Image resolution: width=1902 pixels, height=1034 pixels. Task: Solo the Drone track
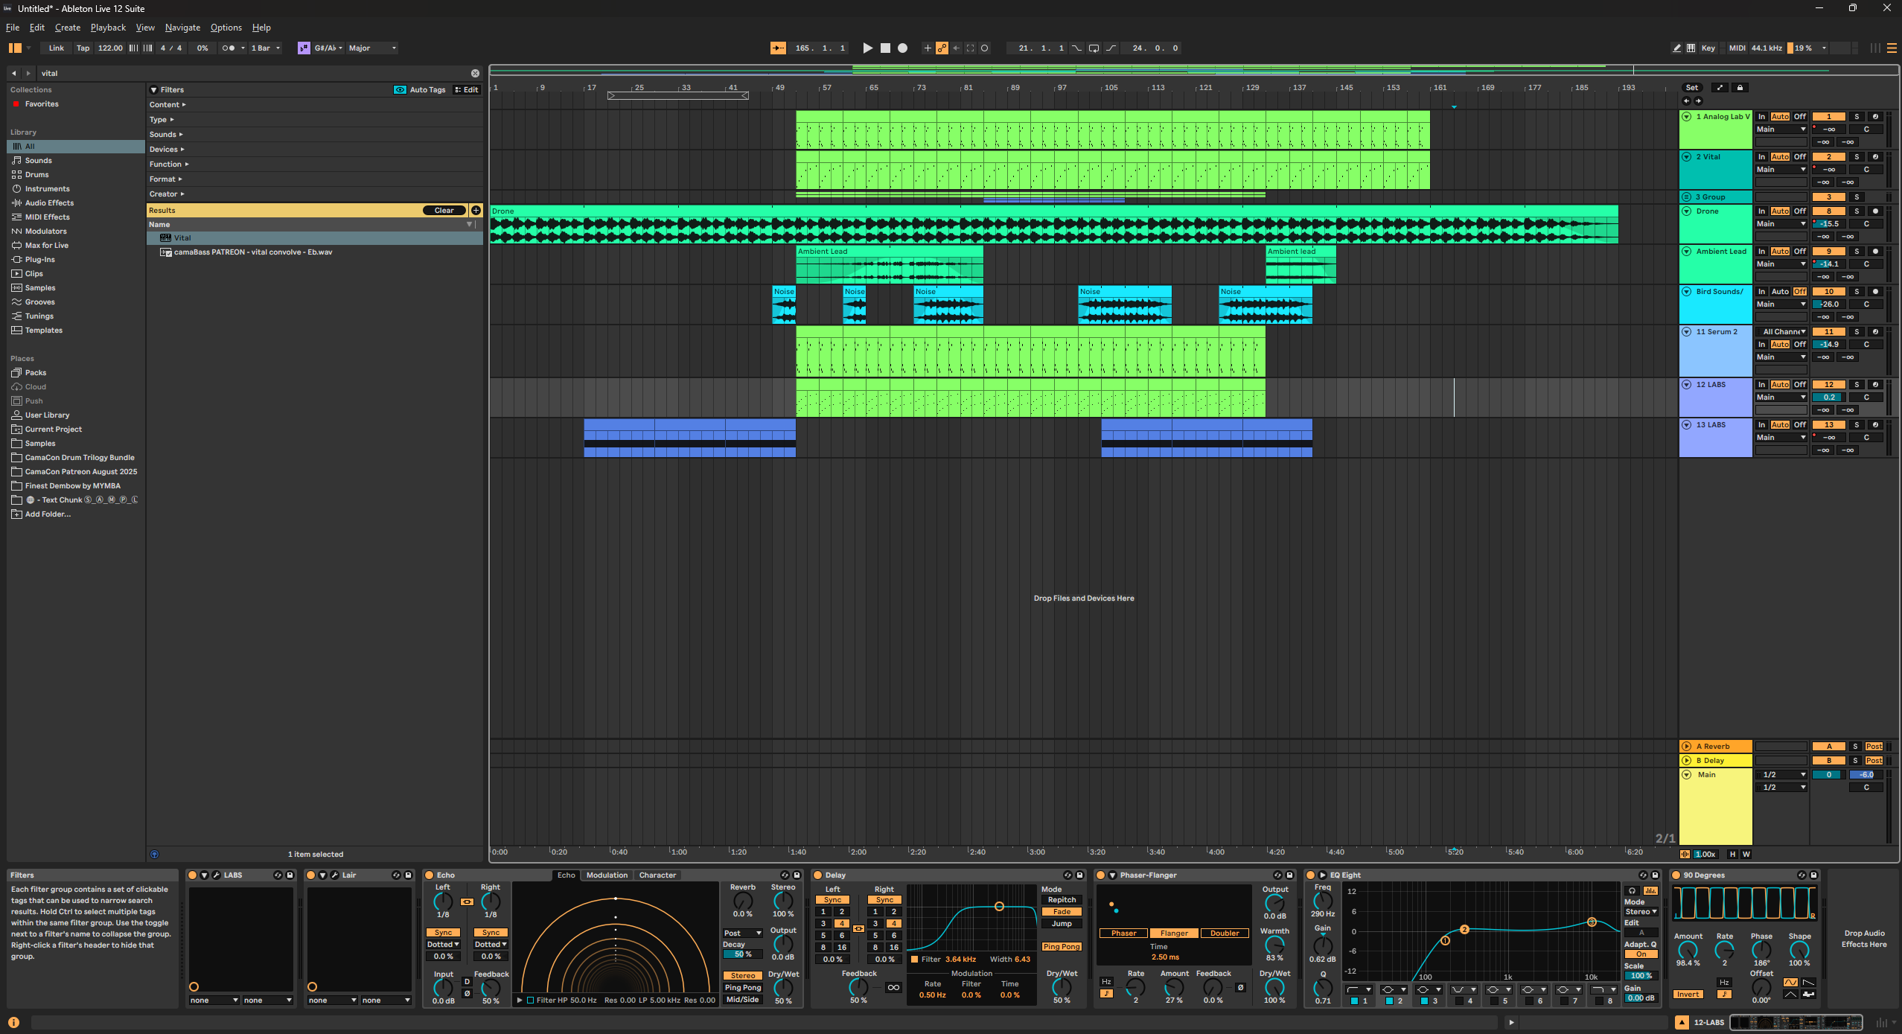[1857, 211]
